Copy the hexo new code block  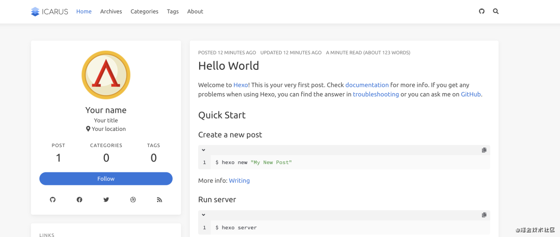(484, 150)
